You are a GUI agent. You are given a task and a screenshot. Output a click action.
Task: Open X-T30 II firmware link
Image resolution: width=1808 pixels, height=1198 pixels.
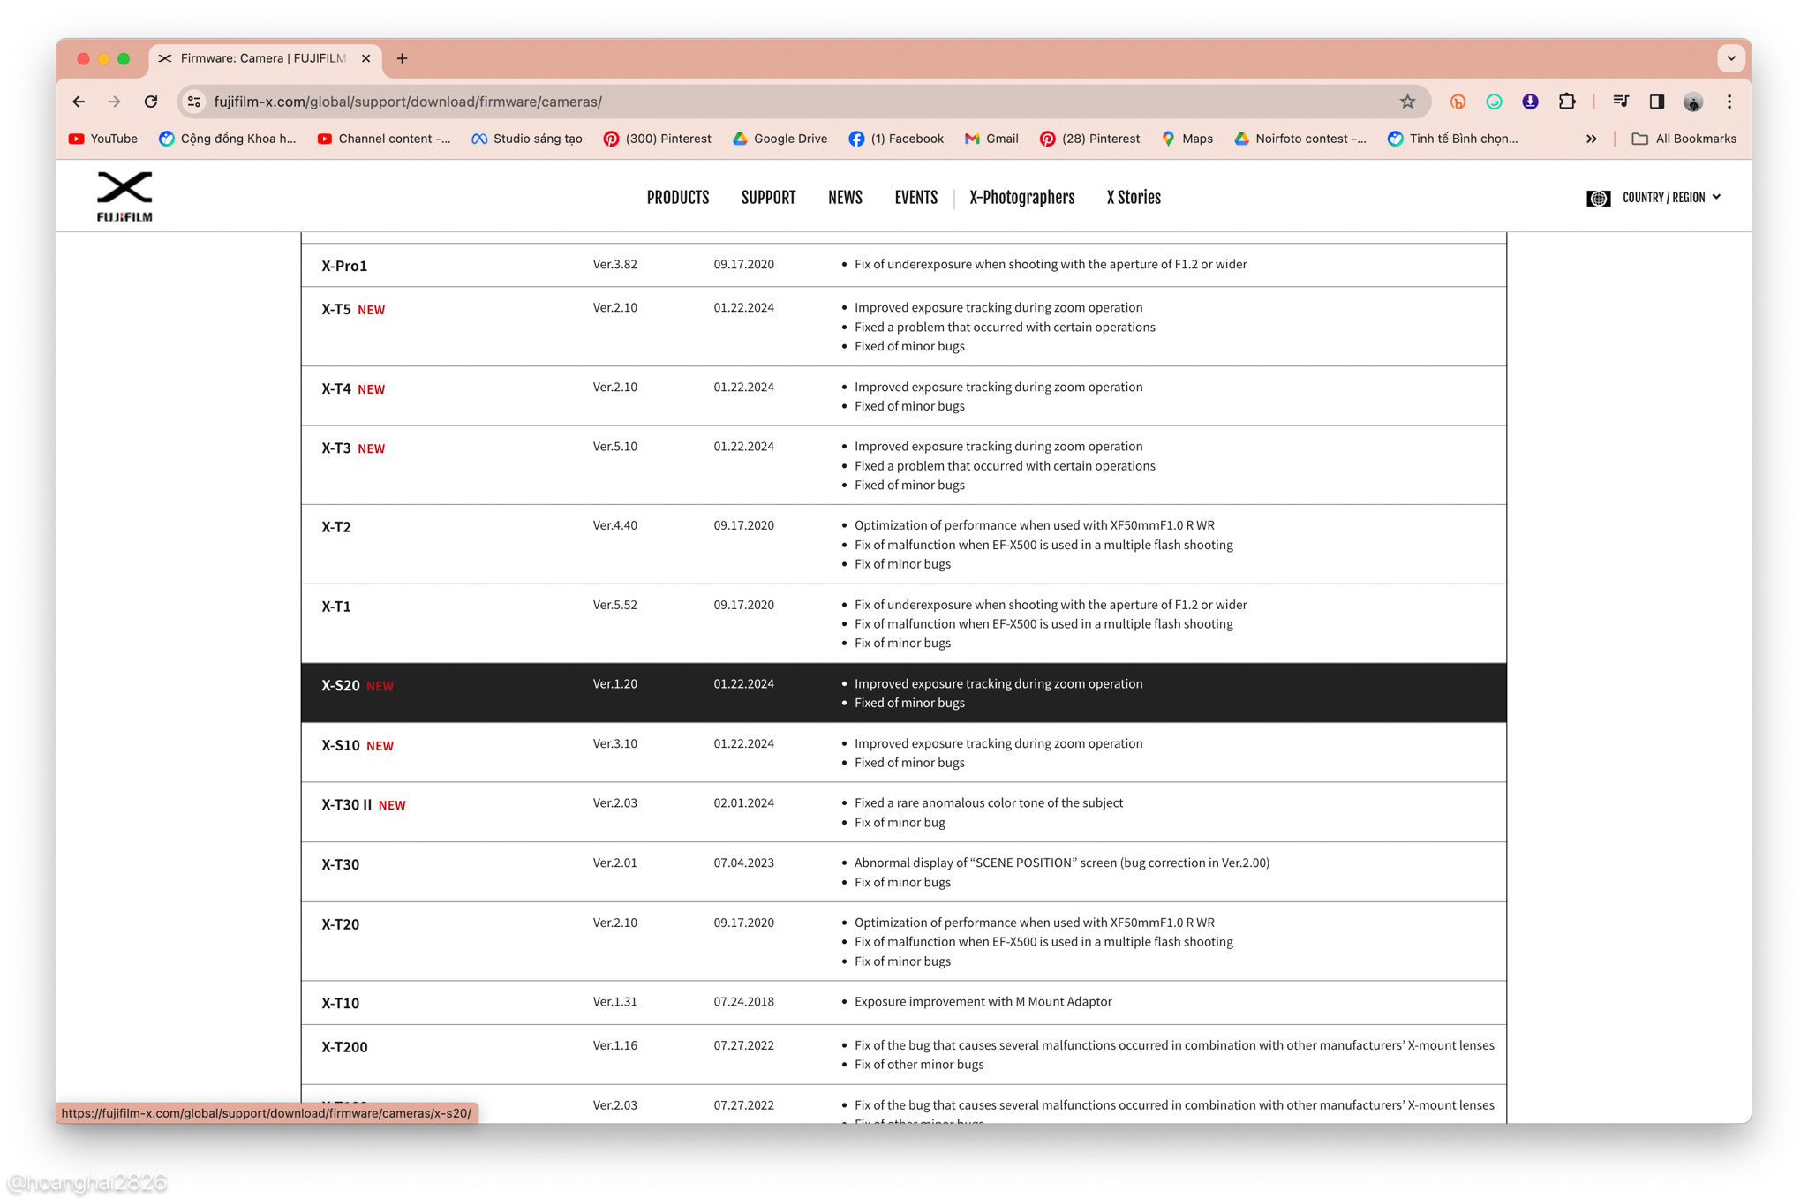click(903, 811)
